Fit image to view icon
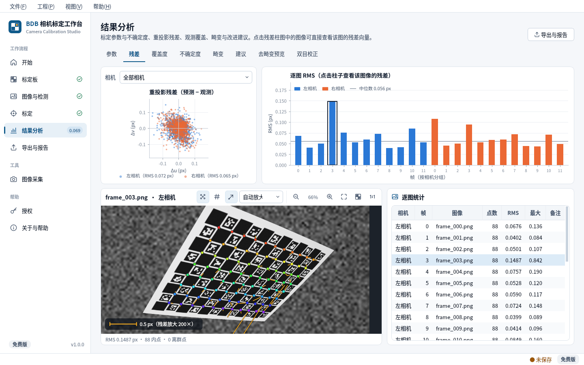 click(344, 197)
